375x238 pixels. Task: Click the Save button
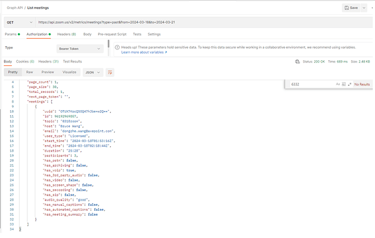(x=351, y=8)
